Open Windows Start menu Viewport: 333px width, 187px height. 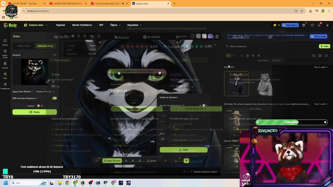tap(5, 183)
